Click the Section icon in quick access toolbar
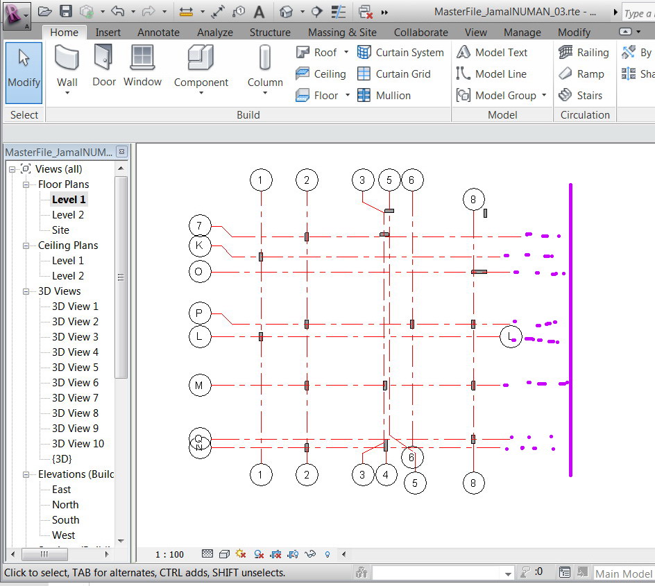 point(317,12)
